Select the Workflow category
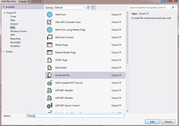The height and width of the screenshot is (126, 179). pyautogui.click(x=15, y=46)
